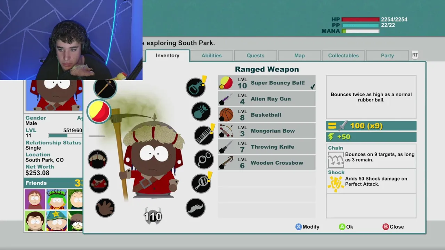Select the Basketball row
445x250 pixels.
[267, 115]
